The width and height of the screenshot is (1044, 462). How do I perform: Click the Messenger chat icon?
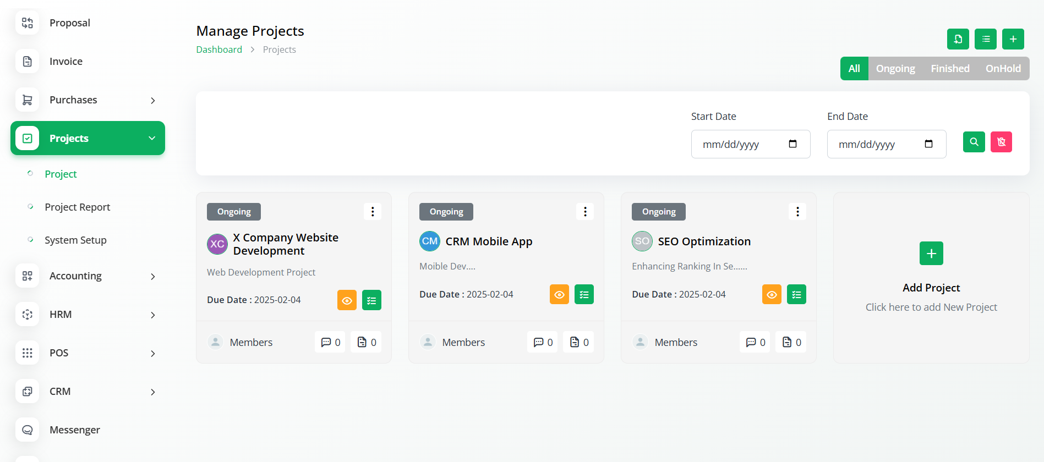point(27,430)
